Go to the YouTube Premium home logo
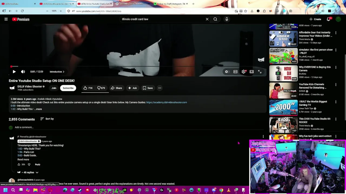346x194 pixels. [x=21, y=19]
